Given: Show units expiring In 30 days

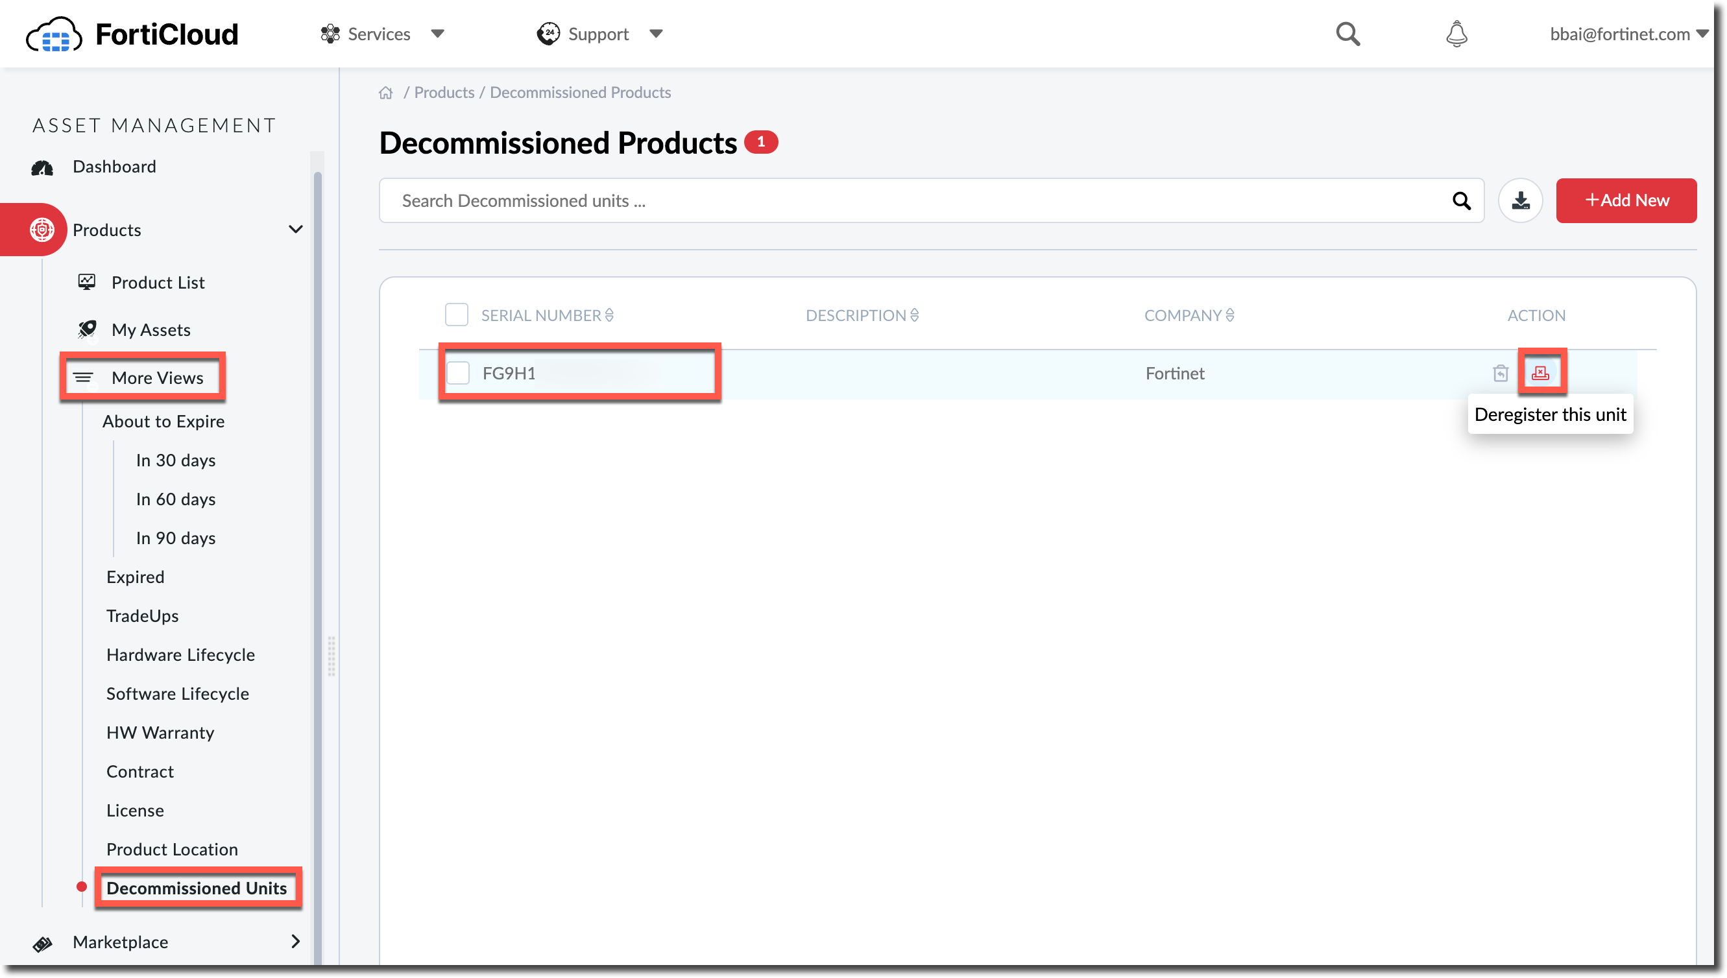Looking at the screenshot, I should [x=176, y=460].
